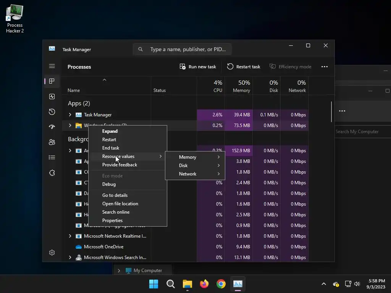Open the Process Hacker 2 desktop shortcut
Viewport: 391px width, 293px height.
click(15, 19)
